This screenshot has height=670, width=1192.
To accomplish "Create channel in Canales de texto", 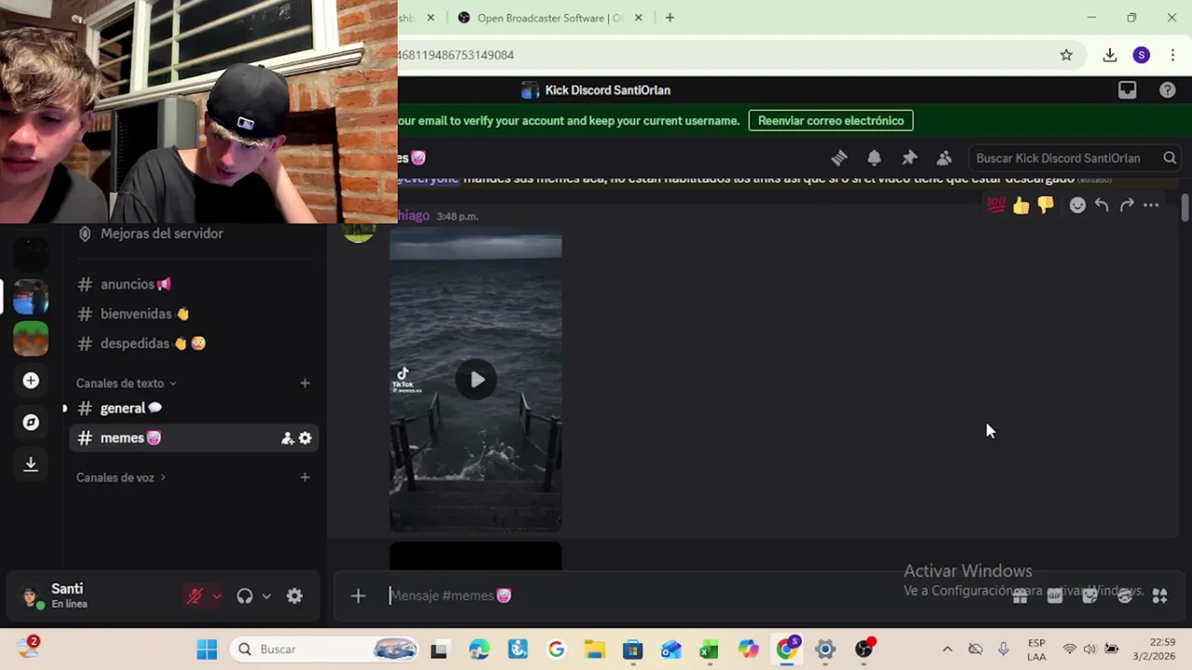I will [x=305, y=383].
